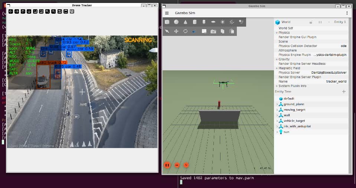Select the default world entity
356x188 pixels.
coord(289,99)
